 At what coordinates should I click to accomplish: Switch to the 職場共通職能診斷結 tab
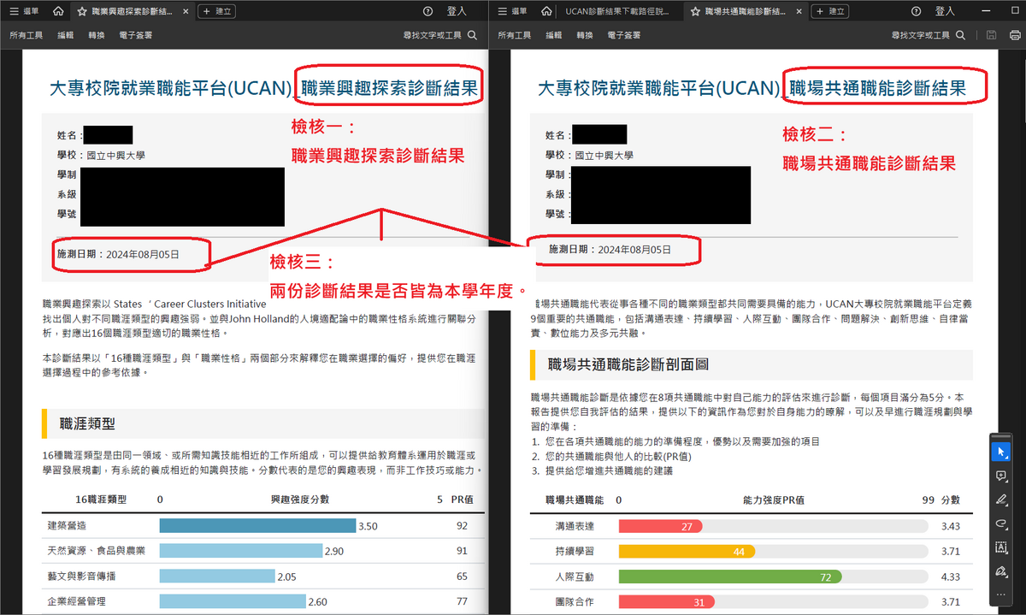(744, 11)
